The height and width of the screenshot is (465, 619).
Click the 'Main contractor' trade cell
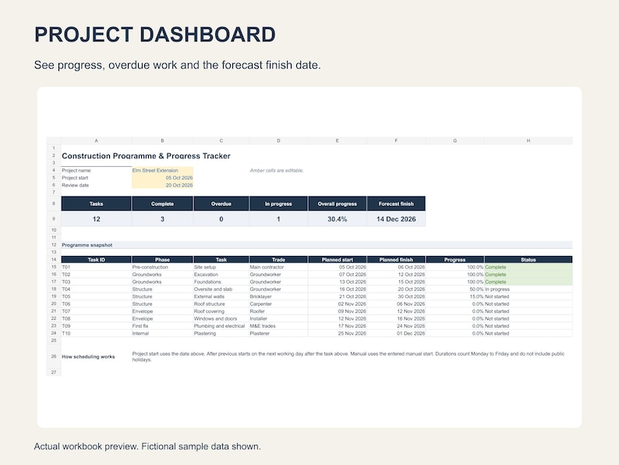pyautogui.click(x=278, y=267)
